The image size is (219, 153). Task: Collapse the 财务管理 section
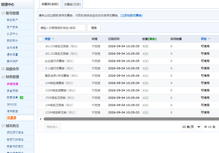point(3,77)
